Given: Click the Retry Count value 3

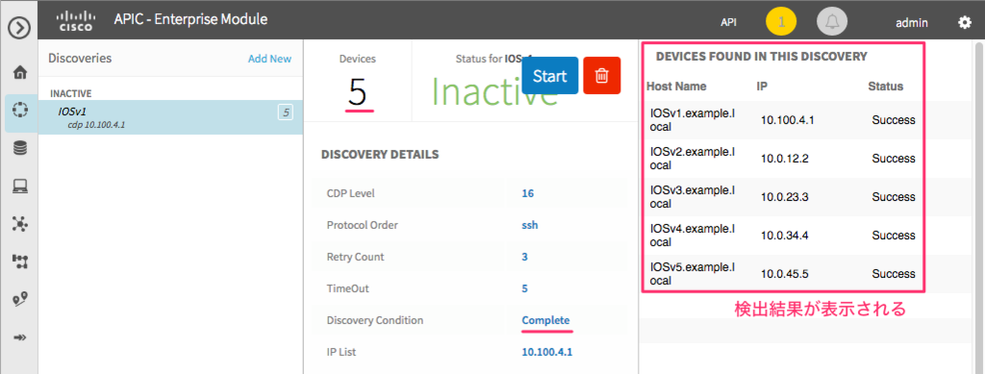Looking at the screenshot, I should point(524,257).
